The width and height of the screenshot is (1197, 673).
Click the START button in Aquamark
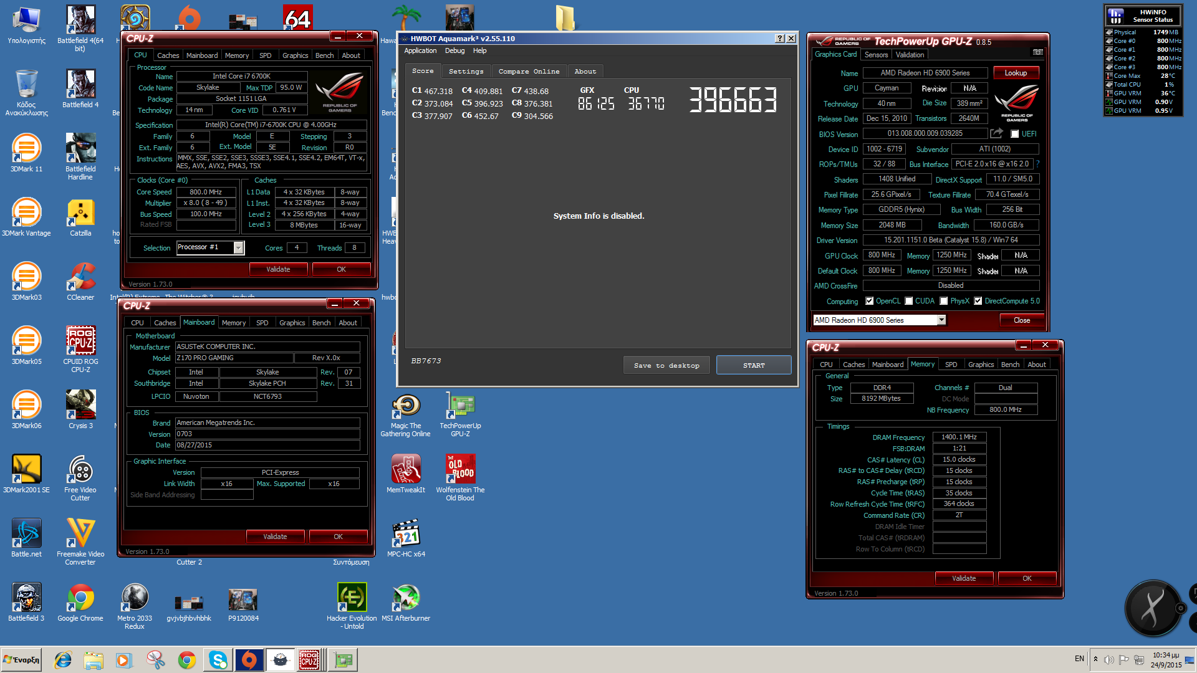pos(754,365)
